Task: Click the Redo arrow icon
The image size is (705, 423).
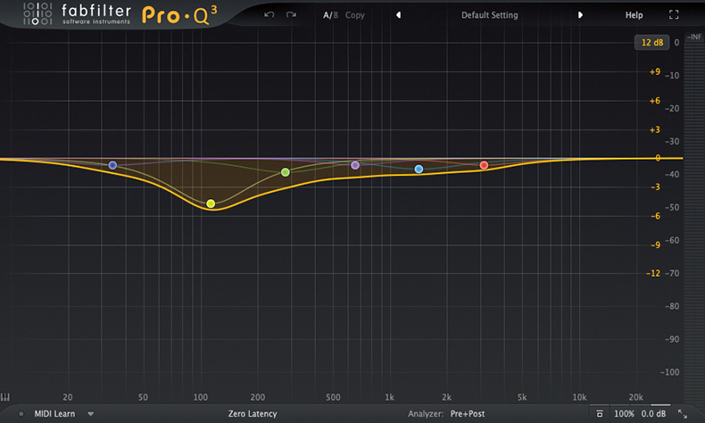Action: 291,15
